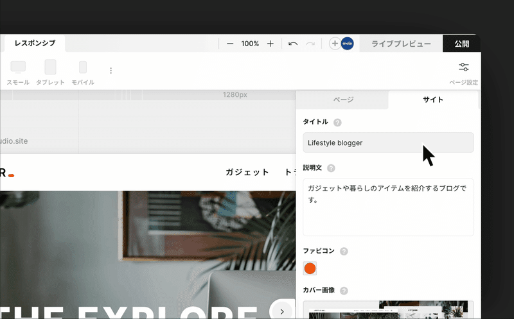Change the orange favicon swatch
The image size is (514, 319).
point(310,268)
